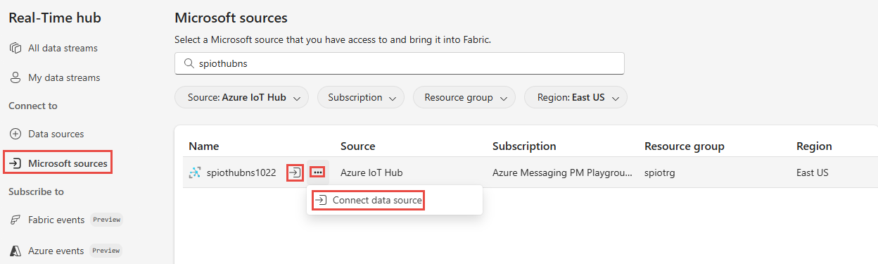Open the Subscription filter dropdown
Screen dimensions: 878x264
(x=361, y=98)
